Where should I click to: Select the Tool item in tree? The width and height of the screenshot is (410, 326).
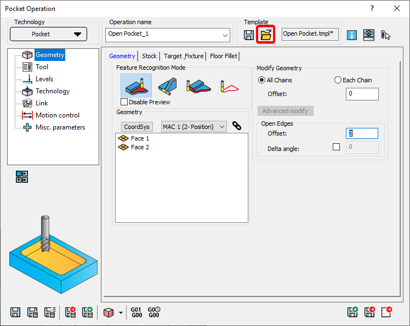coord(42,67)
